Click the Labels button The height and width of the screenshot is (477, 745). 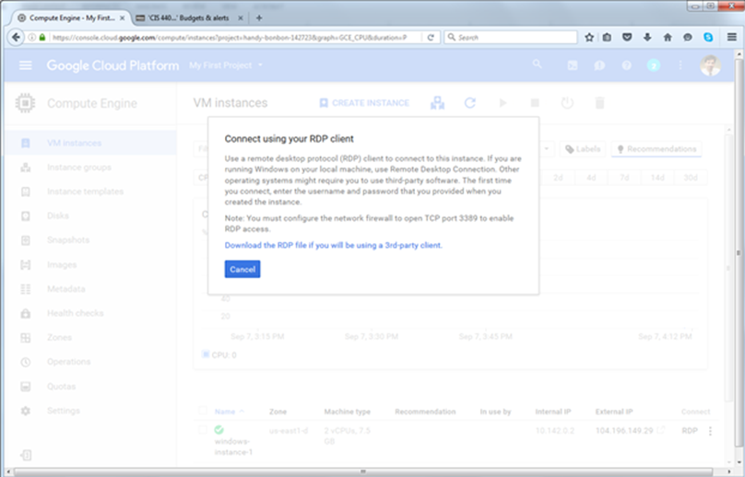pyautogui.click(x=583, y=149)
